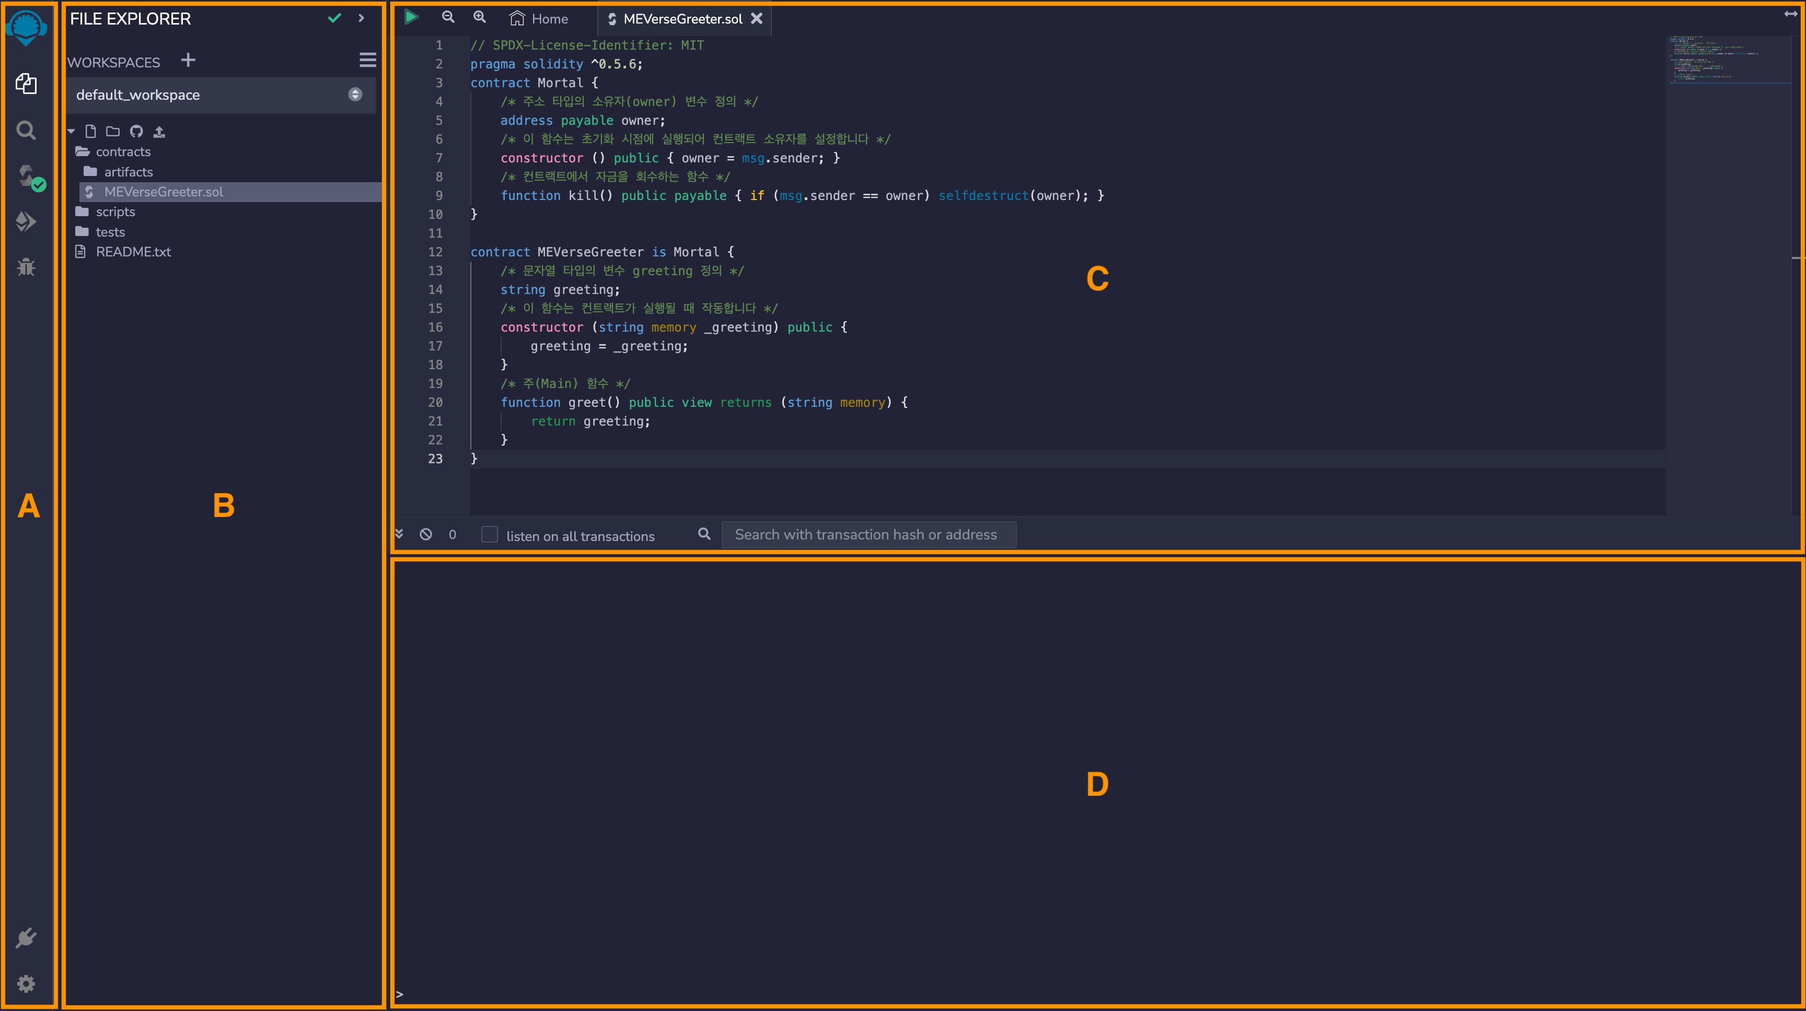The width and height of the screenshot is (1806, 1011).
Task: Expand the scripts folder
Action: click(x=115, y=211)
